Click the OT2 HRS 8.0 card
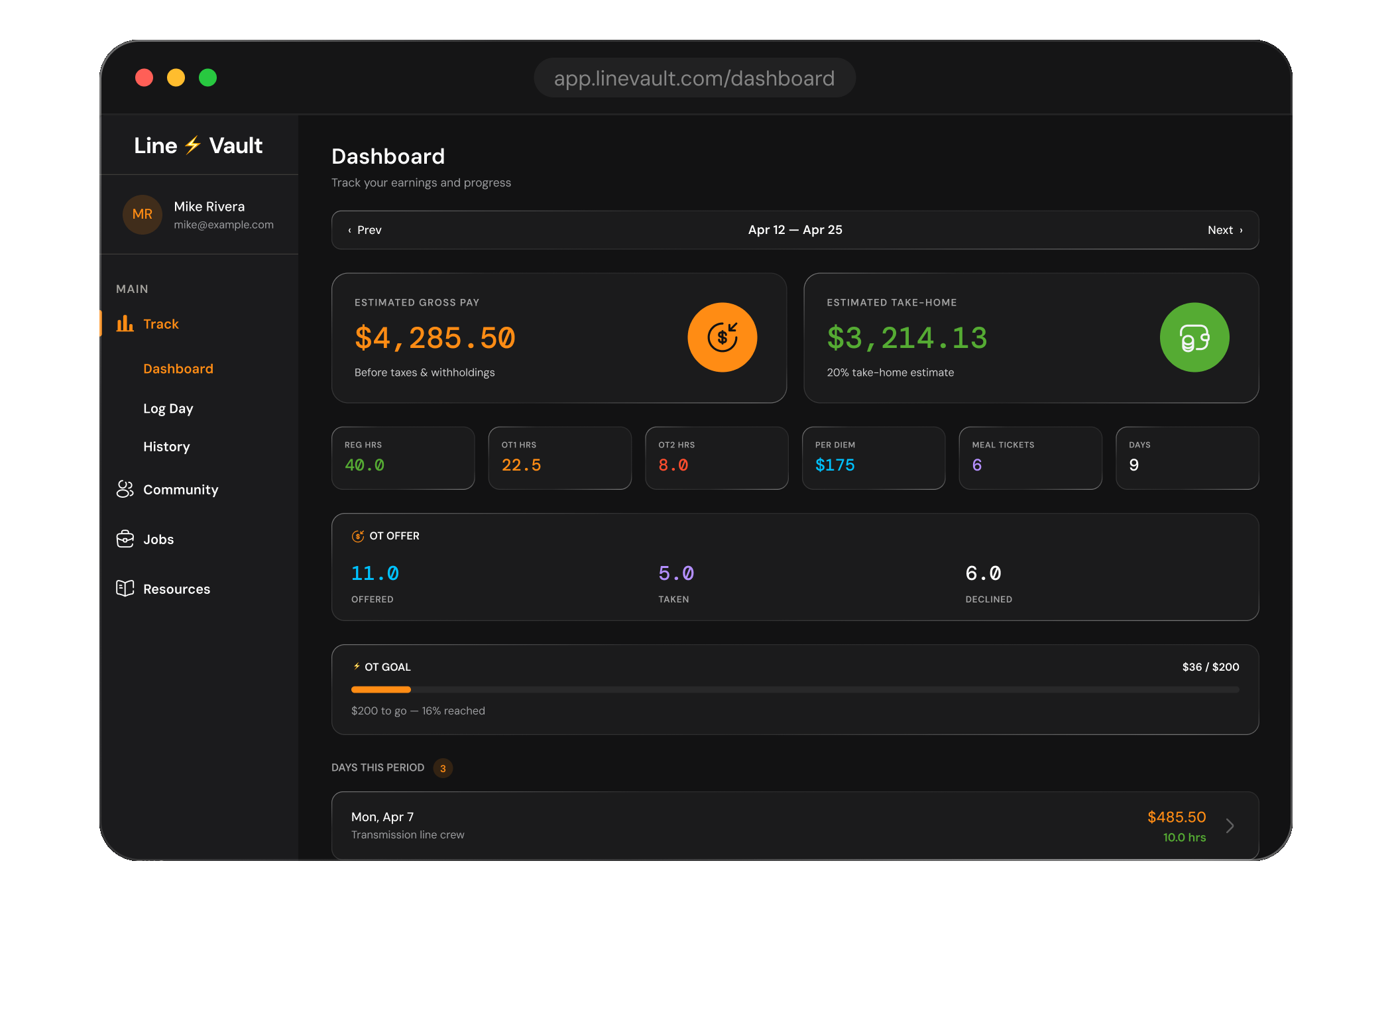This screenshot has height=1020, width=1392. 717,458
